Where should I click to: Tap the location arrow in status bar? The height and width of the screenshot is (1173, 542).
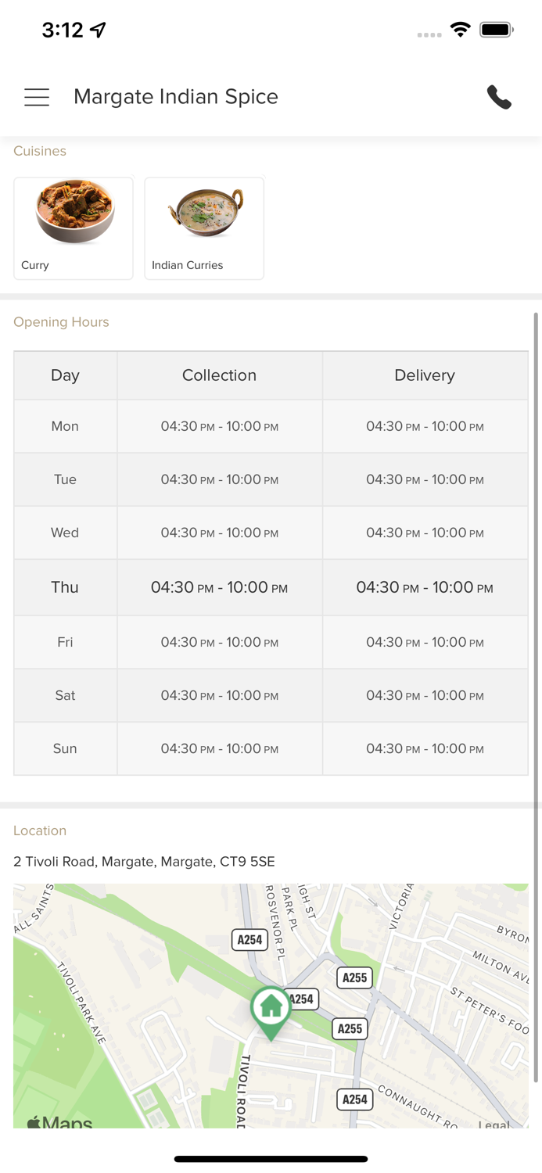pos(99,30)
